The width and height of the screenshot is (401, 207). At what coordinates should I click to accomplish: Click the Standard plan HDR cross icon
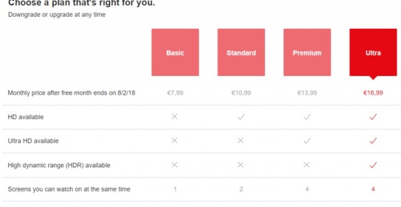coord(241,165)
